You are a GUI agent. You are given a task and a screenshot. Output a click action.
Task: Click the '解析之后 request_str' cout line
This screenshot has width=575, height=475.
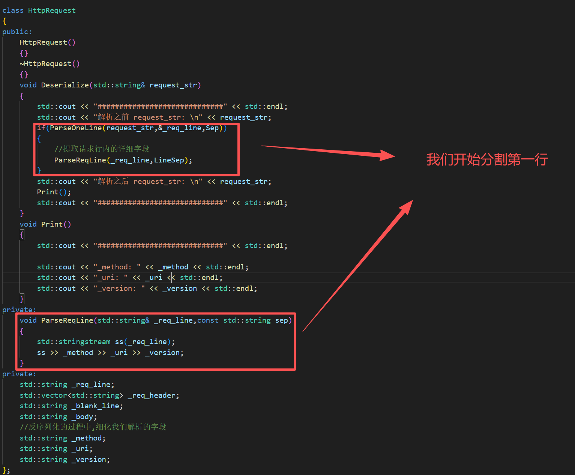pos(154,182)
